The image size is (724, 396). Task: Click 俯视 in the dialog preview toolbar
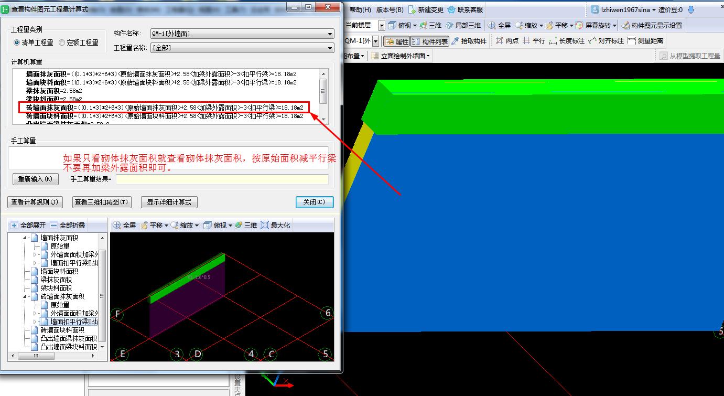215,225
